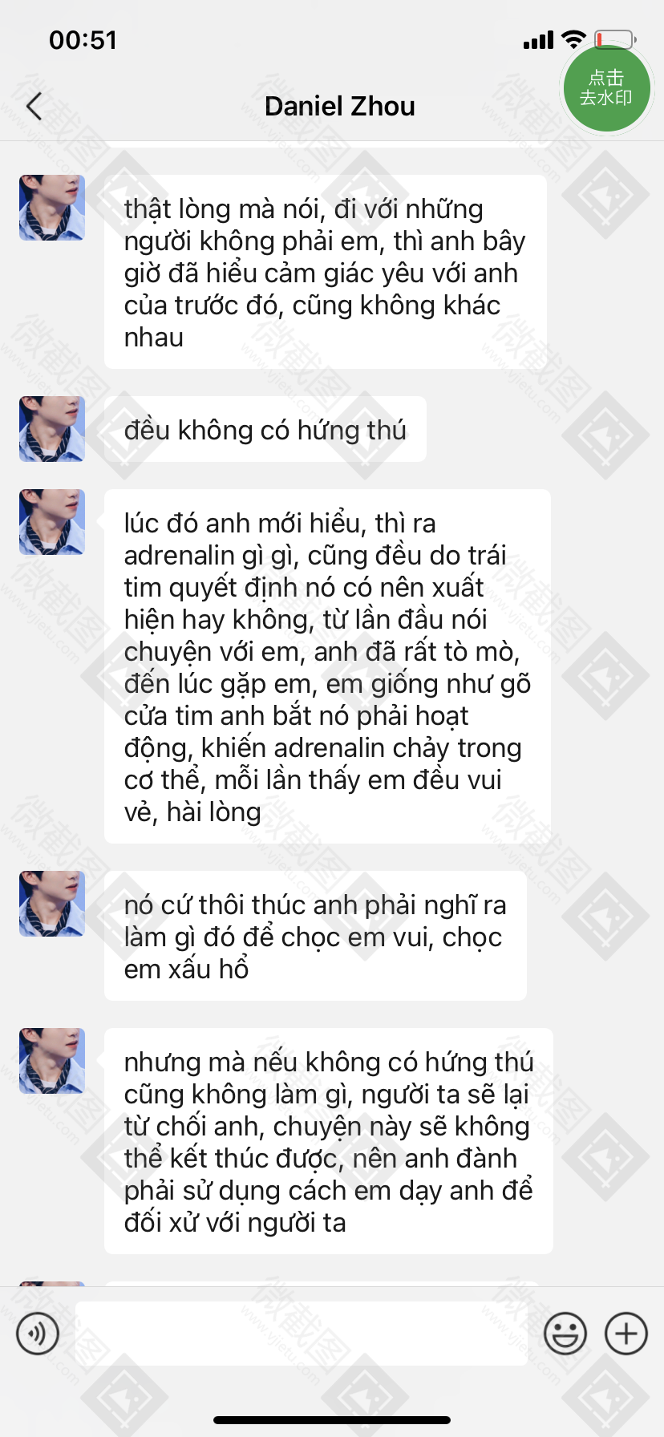This screenshot has height=1437, width=664.
Task: Tap the Wi-Fi status icon
Action: pos(573,39)
